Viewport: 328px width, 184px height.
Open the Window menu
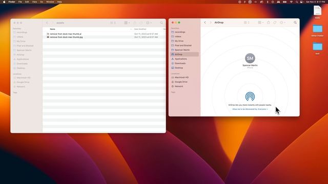pos(50,2)
